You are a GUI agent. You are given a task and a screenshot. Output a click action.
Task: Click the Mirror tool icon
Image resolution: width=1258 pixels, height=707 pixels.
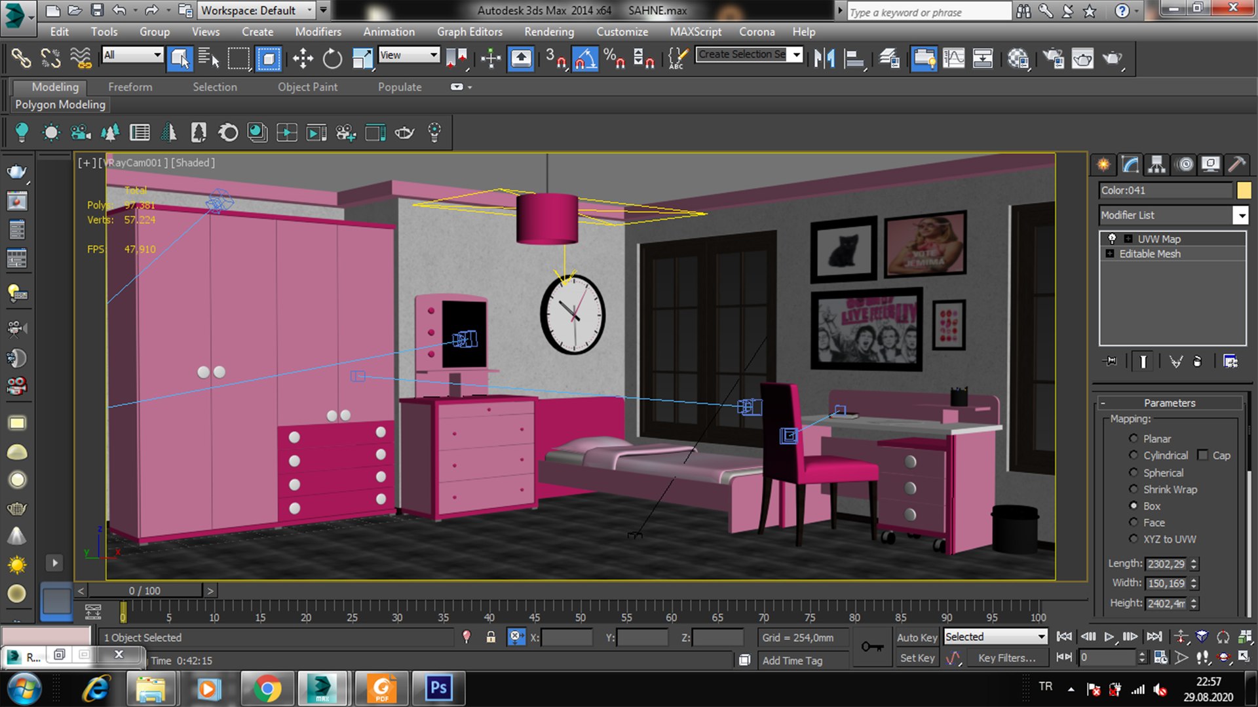click(824, 58)
